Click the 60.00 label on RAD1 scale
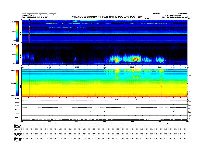Viewport: 202px width, 156px height. [14, 45]
